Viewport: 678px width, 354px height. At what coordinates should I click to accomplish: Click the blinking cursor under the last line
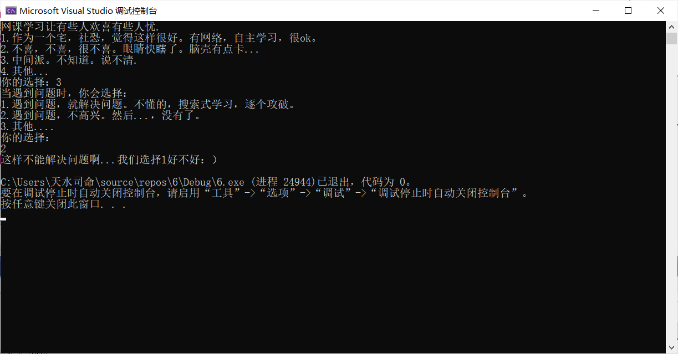3,219
